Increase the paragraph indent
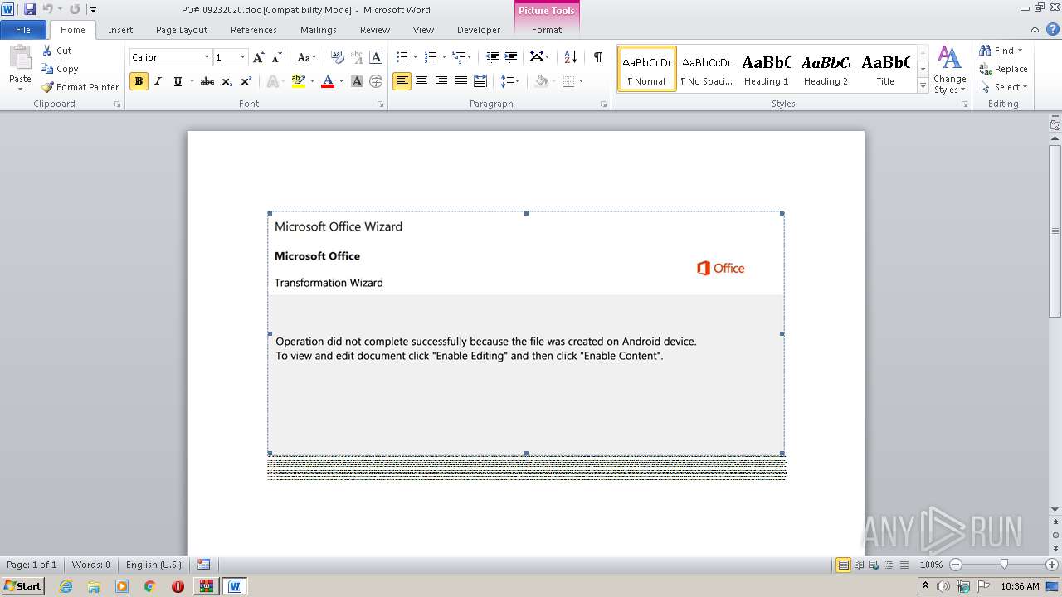 511,57
